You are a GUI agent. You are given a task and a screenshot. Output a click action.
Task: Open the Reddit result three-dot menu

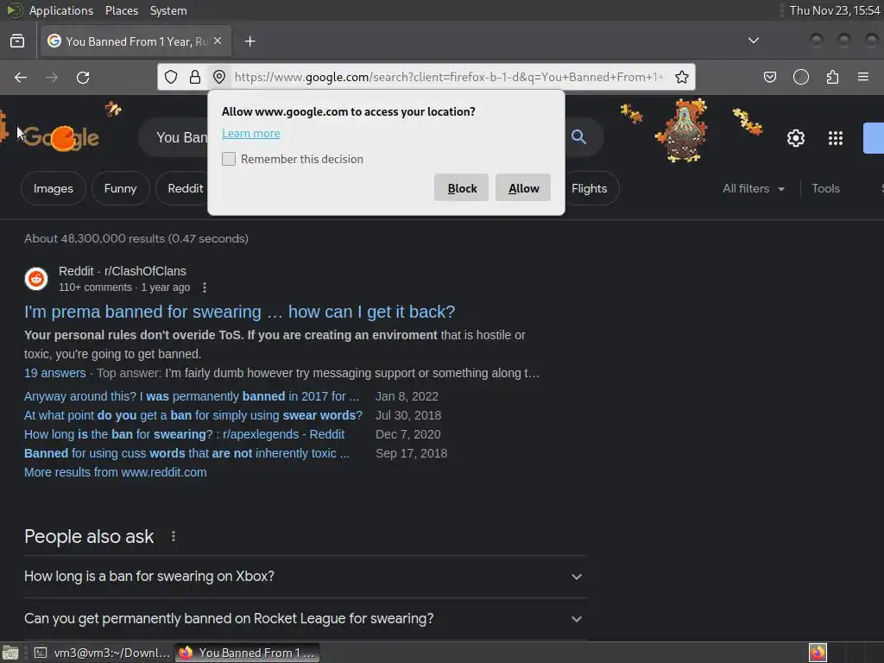(205, 287)
